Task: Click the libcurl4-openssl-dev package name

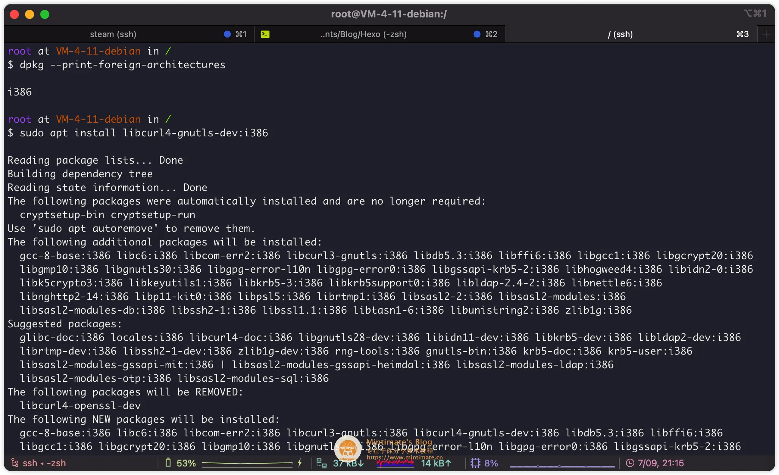Action: (x=80, y=406)
